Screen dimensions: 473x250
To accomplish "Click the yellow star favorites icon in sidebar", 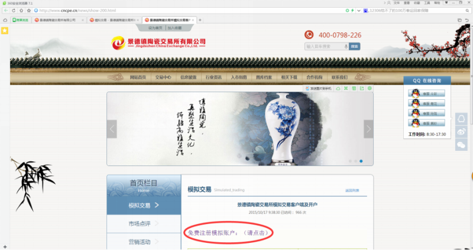I will point(4,30).
